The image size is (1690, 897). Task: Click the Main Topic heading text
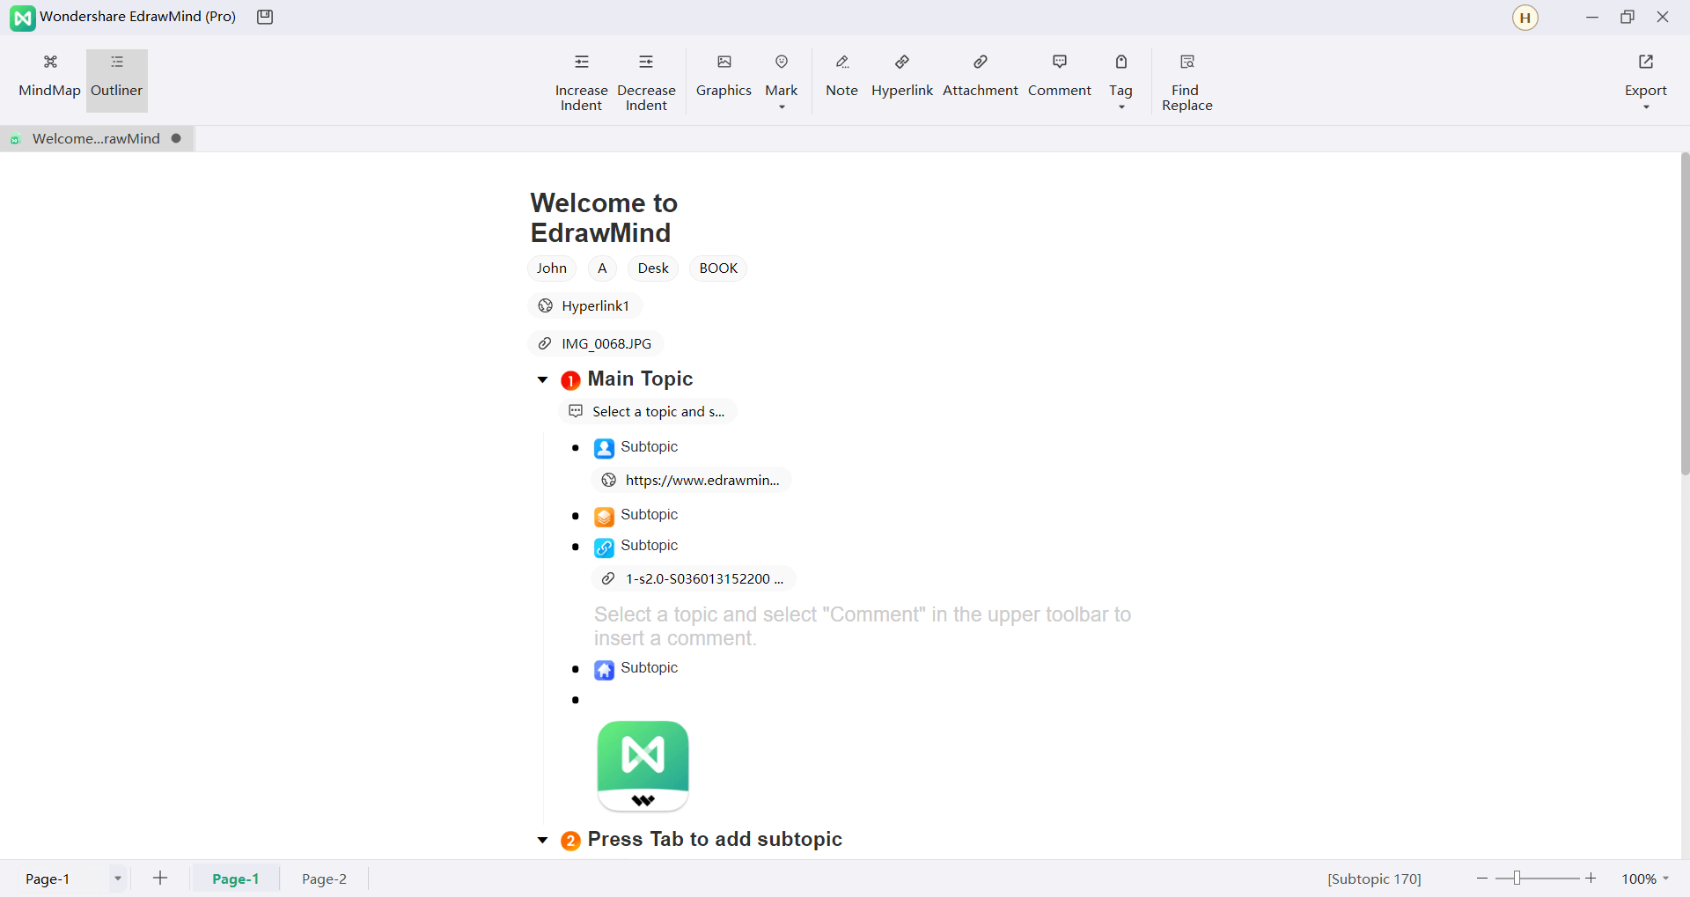point(640,379)
